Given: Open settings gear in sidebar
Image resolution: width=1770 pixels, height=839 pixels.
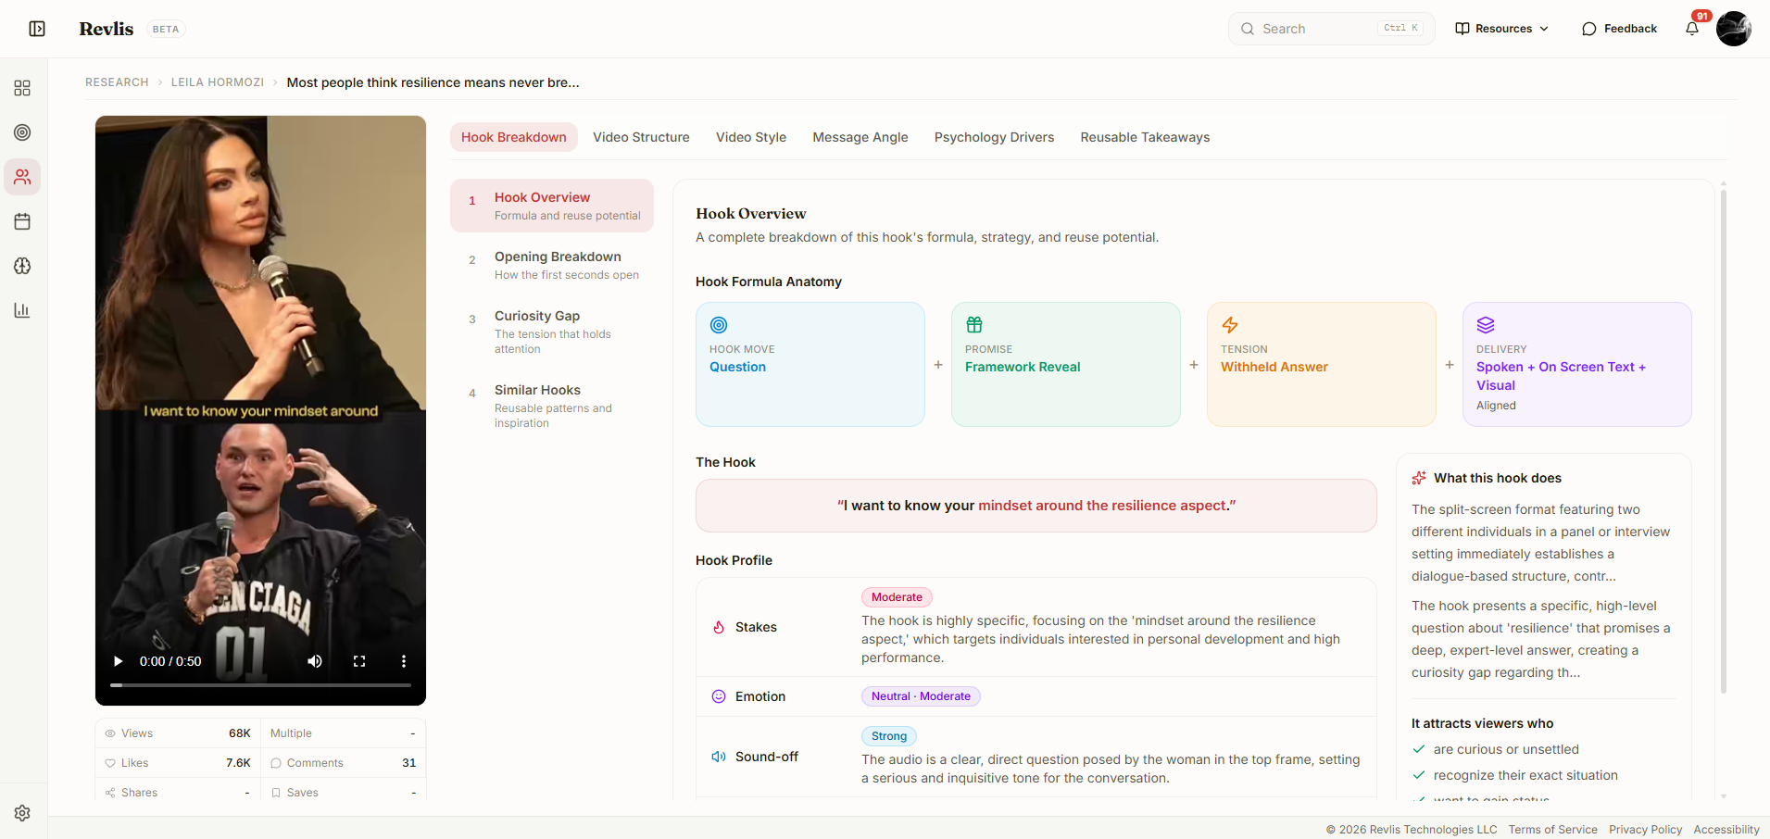Looking at the screenshot, I should (x=22, y=813).
